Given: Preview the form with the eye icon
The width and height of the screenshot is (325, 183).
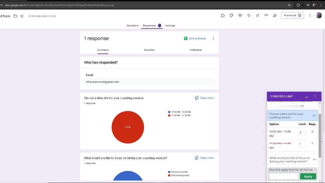Looking at the screenshot, I should click(x=240, y=16).
